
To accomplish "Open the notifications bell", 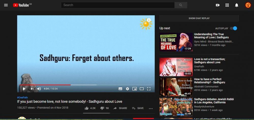I will [x=236, y=5].
